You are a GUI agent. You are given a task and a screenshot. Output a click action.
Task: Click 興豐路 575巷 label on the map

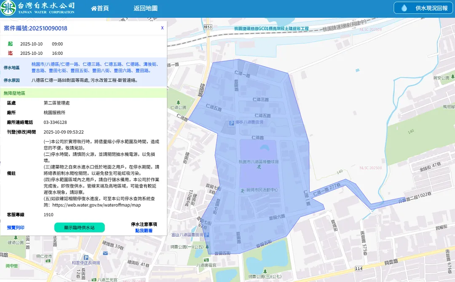(x=364, y=243)
